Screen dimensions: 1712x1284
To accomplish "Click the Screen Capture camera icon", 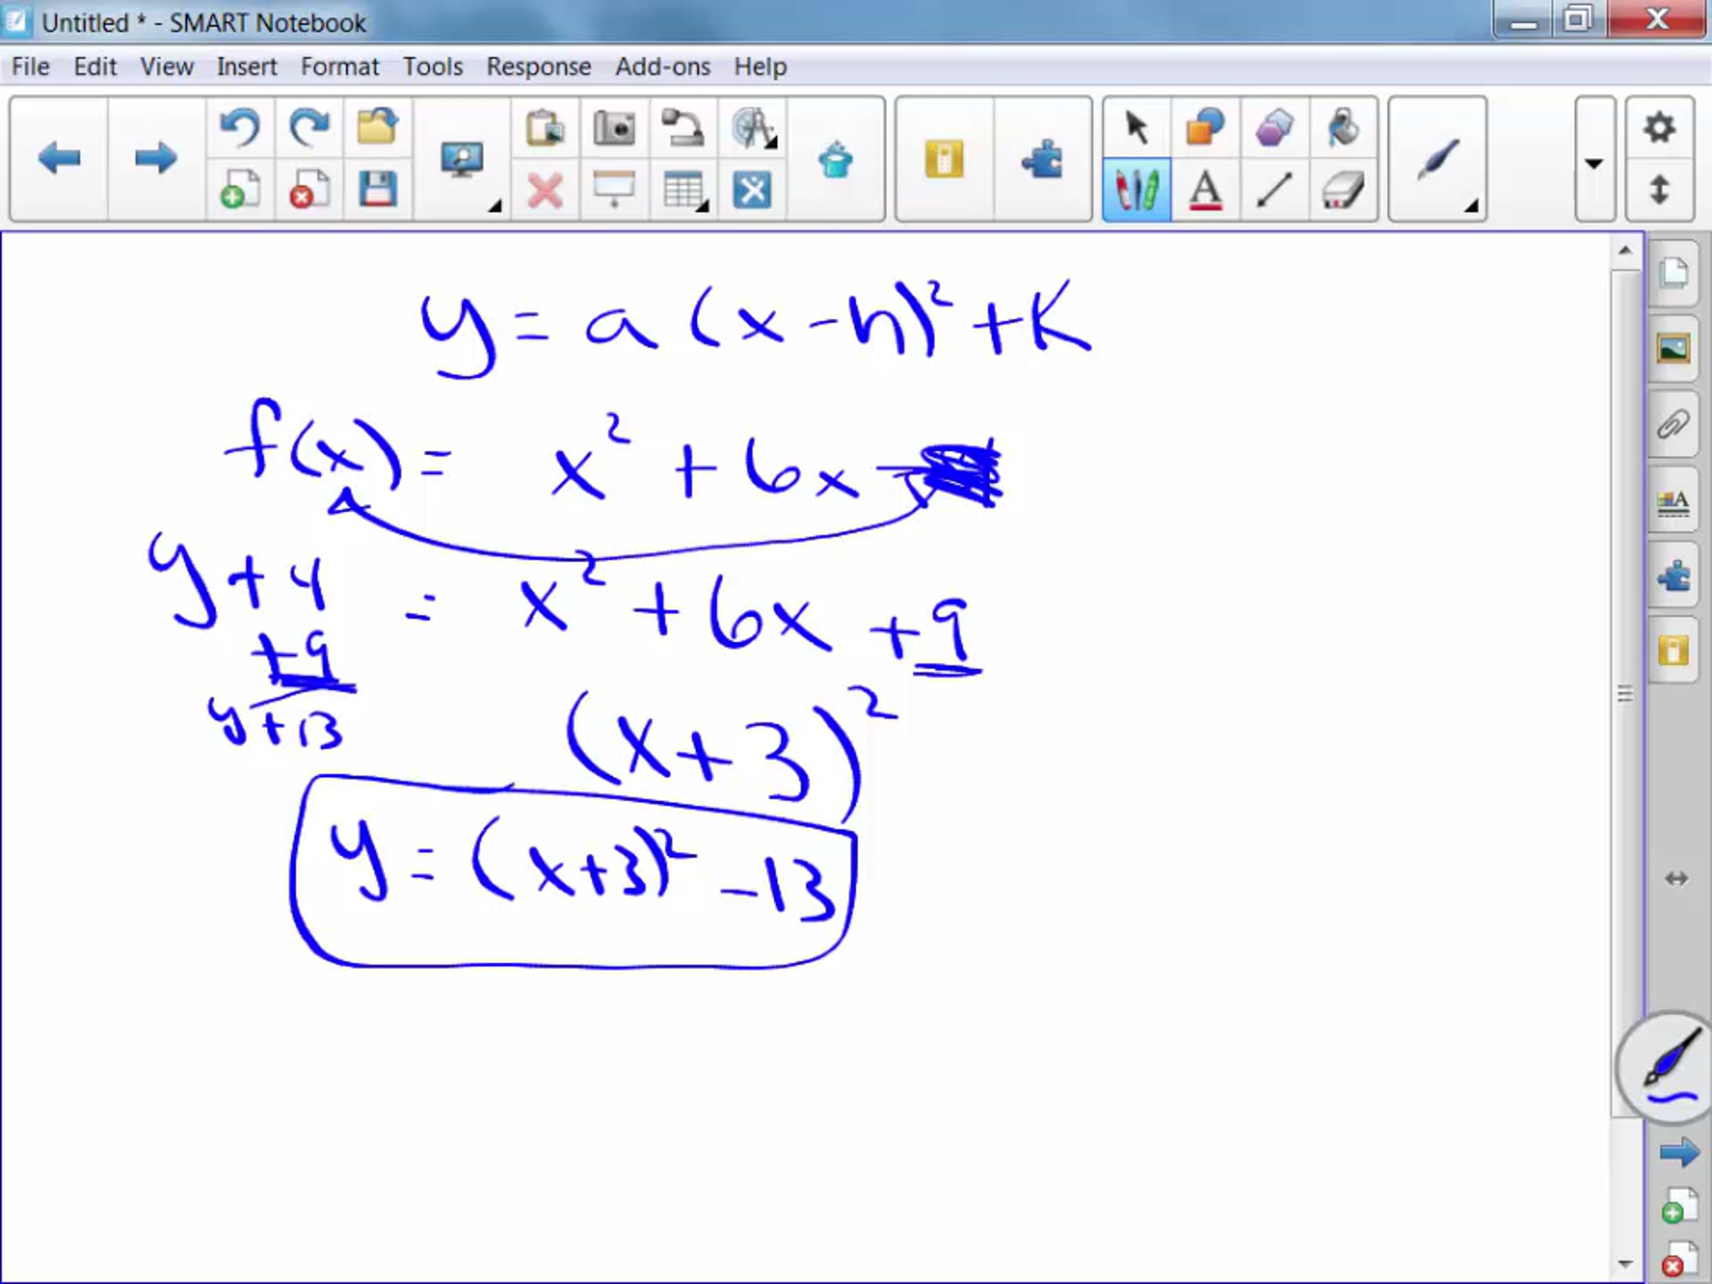I will 613,128.
